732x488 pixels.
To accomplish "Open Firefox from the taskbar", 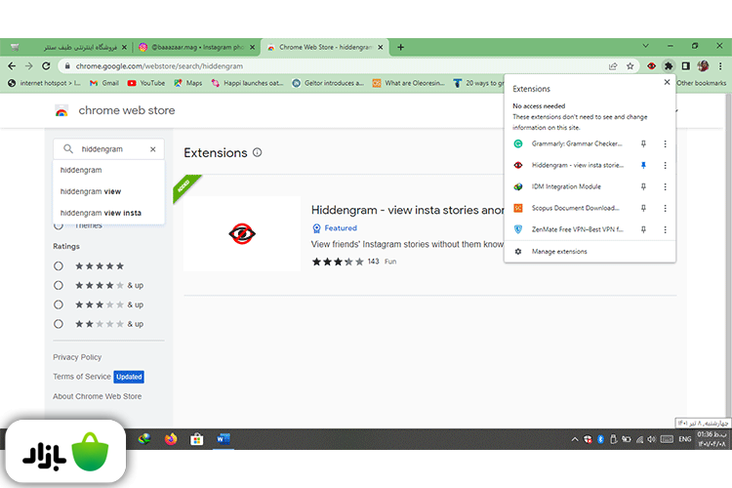I will (x=172, y=439).
